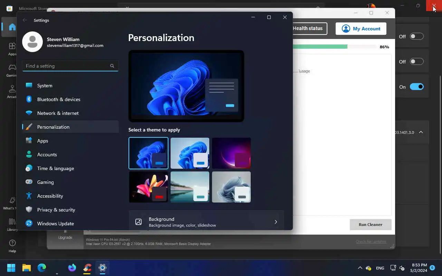Click the Windows Start button
Image resolution: width=442 pixels, height=276 pixels.
[11, 268]
